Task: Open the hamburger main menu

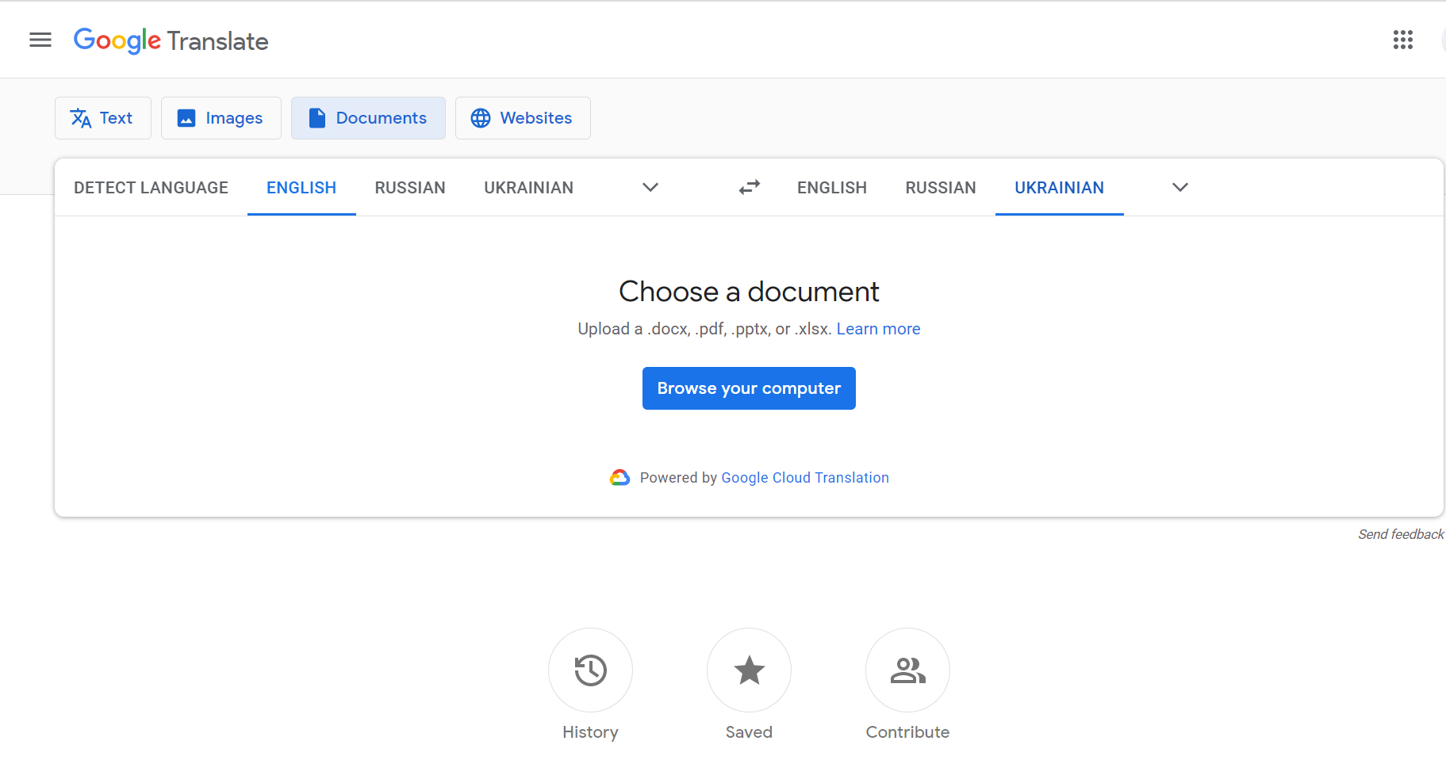Action: [40, 40]
